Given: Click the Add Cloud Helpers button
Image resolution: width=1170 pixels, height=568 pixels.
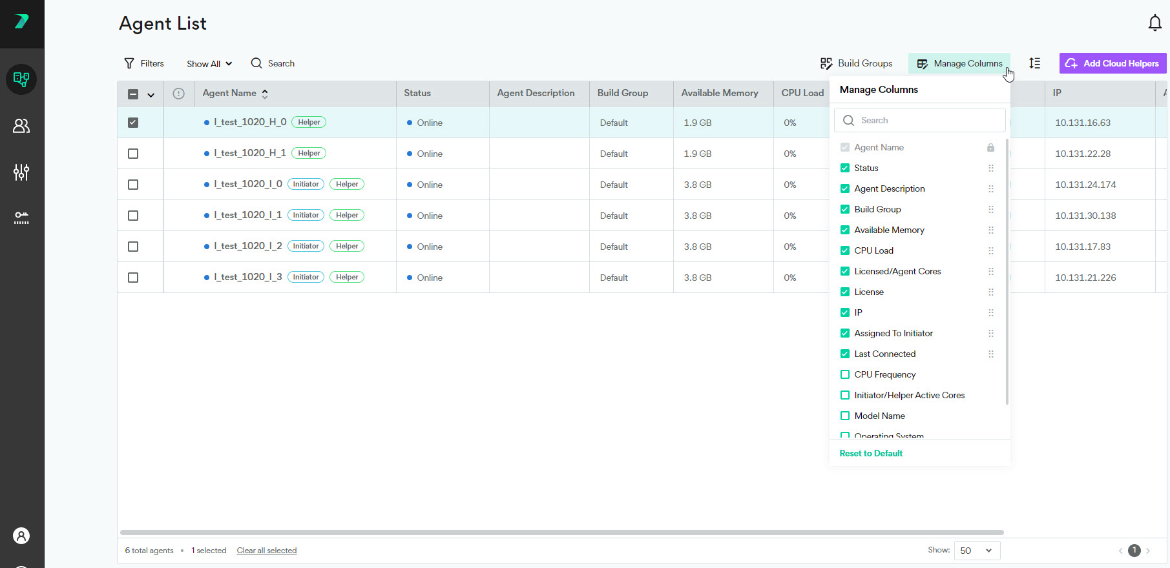Looking at the screenshot, I should [x=1112, y=63].
